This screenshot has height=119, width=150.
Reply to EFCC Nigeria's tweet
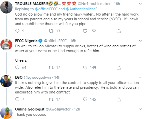[17, 67]
